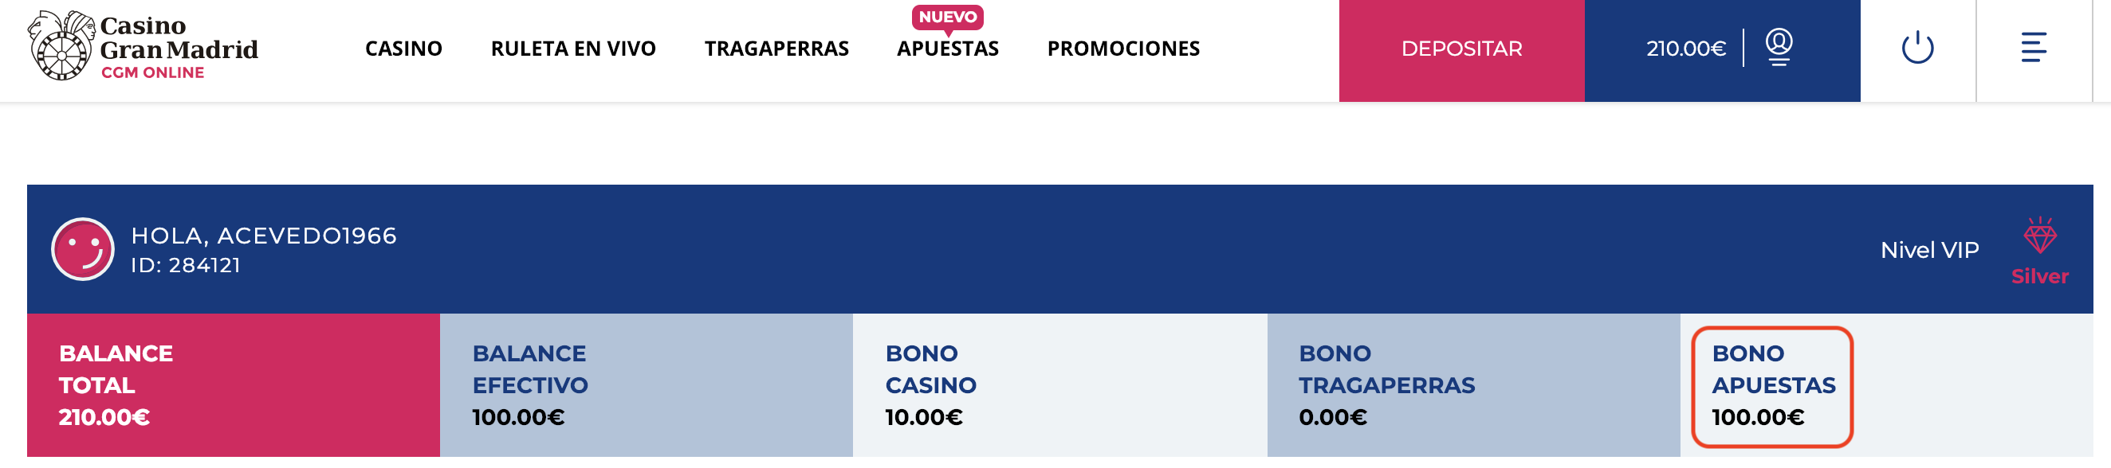Open the PROMOCIONES page
The width and height of the screenshot is (2111, 468).
(1122, 49)
